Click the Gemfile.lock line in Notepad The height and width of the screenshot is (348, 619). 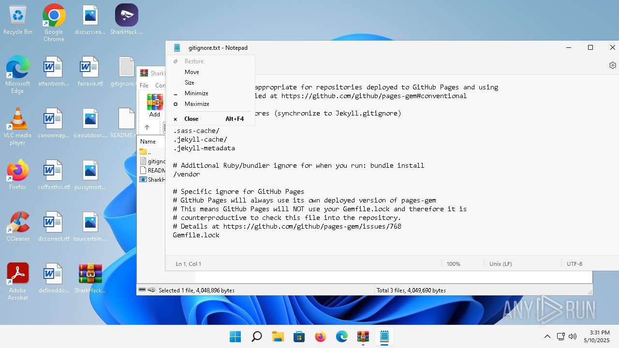point(196,235)
